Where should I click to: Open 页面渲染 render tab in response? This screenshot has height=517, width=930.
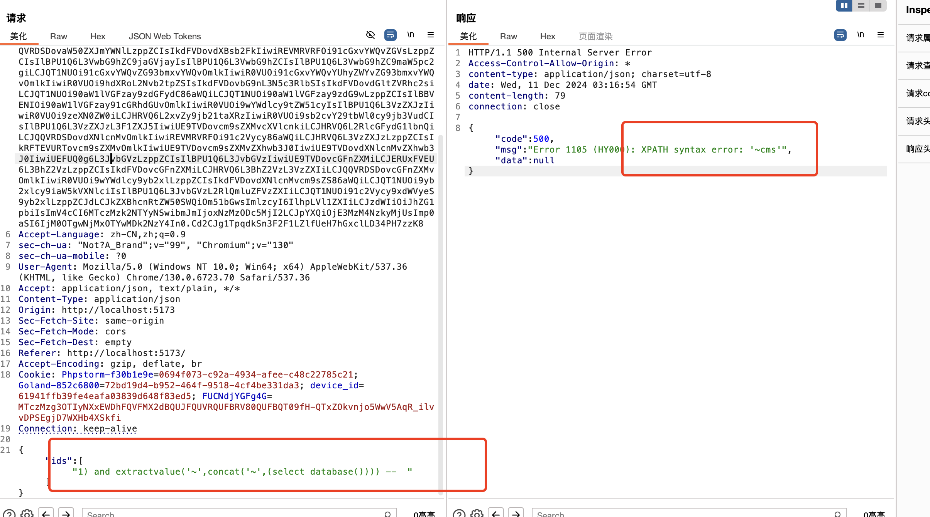[595, 36]
